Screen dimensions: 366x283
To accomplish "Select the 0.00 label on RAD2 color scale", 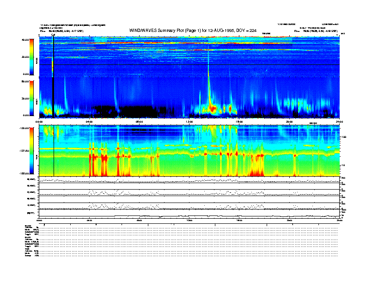I will [x=26, y=74].
